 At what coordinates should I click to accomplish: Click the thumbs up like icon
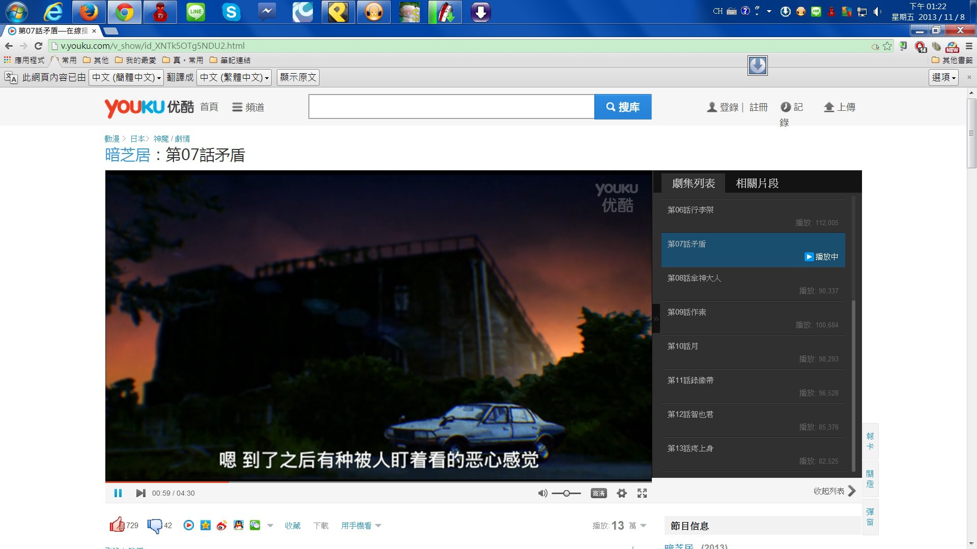pos(117,525)
